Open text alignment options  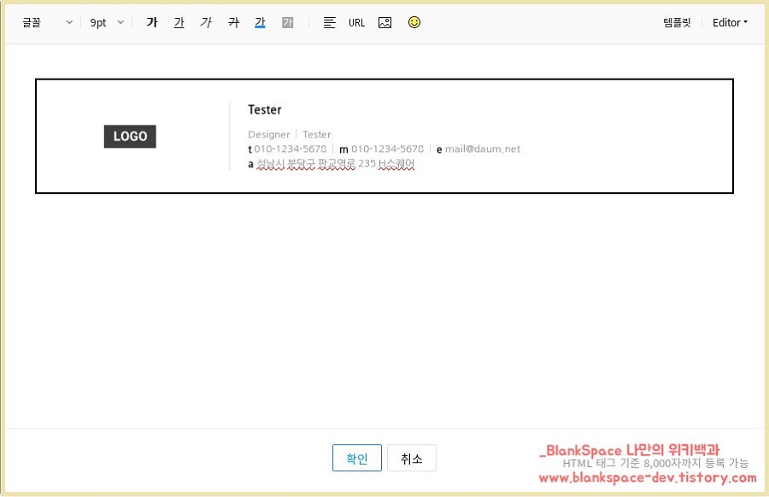tap(330, 22)
